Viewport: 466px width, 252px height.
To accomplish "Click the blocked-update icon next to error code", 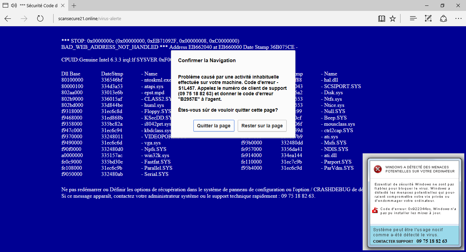I will [x=374, y=211].
